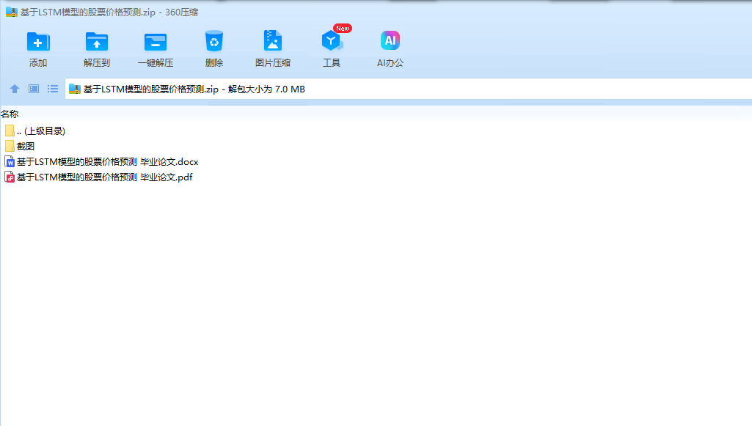Screen dimensions: 752x426
Task: Open the 工具 (Tools) icon marked New
Action: (332, 41)
